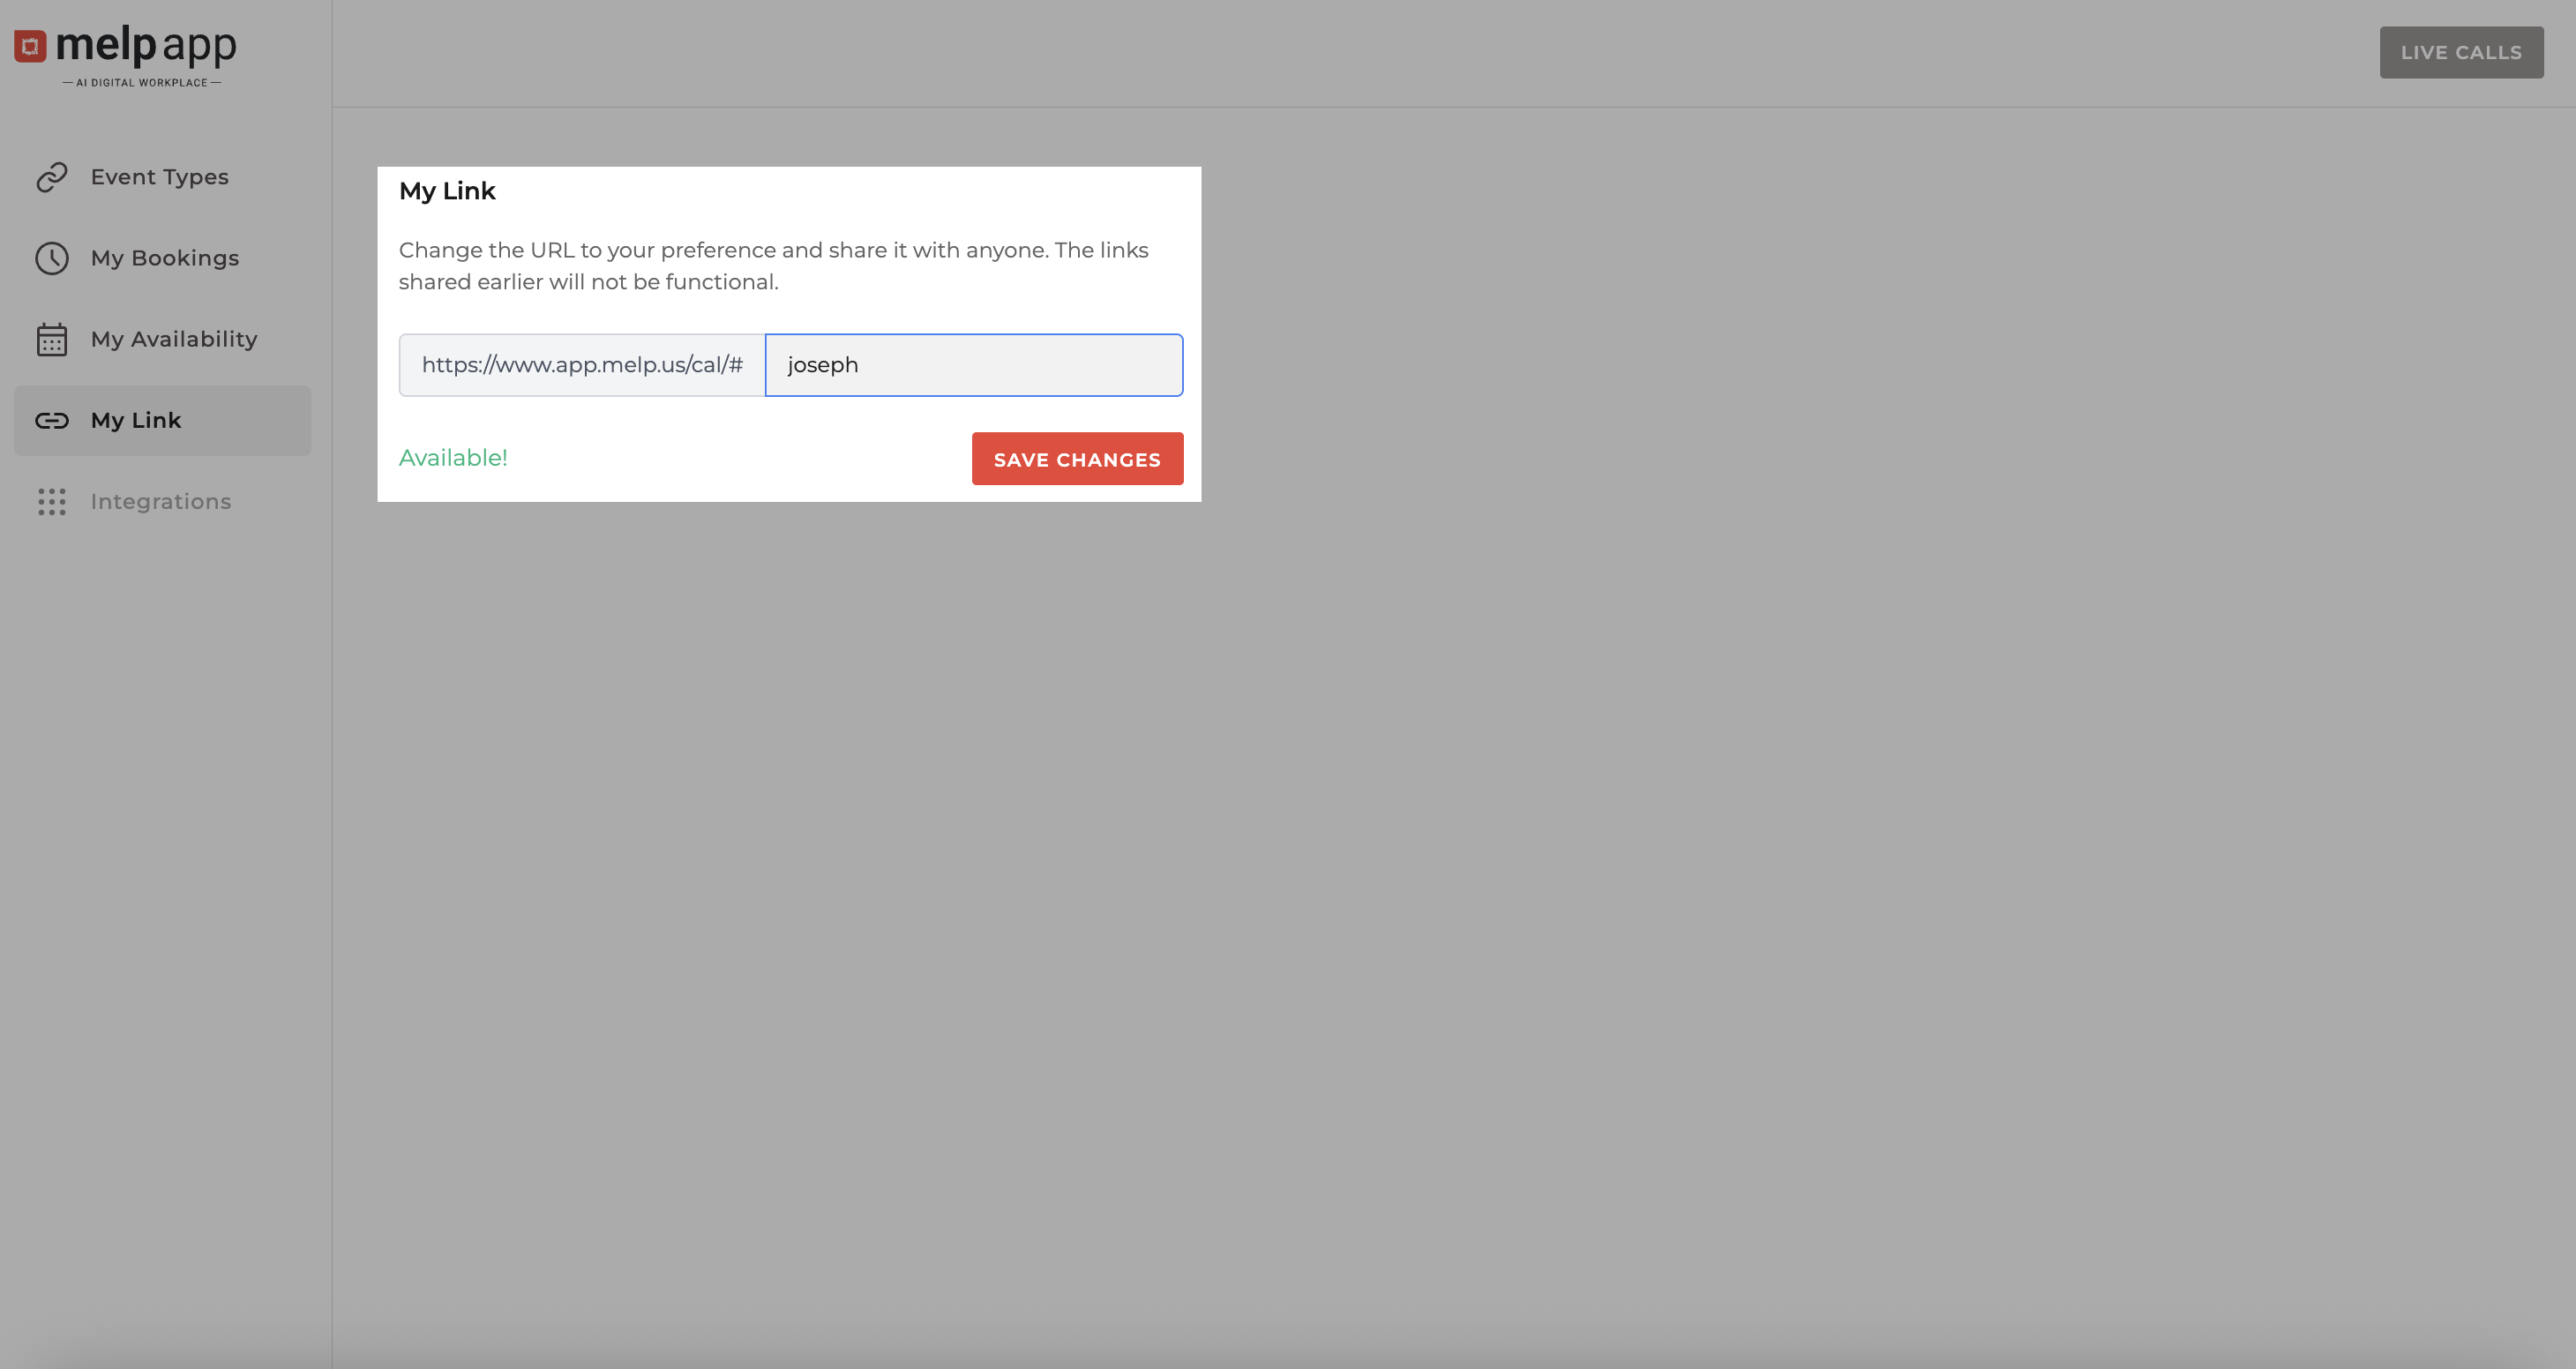This screenshot has height=1369, width=2576.
Task: Click the green Available! status text
Action: coord(453,458)
